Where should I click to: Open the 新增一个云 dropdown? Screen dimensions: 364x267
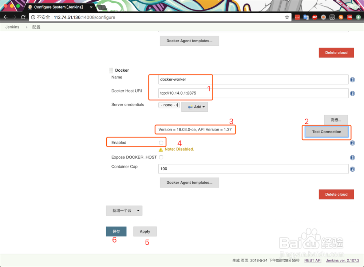click(x=124, y=211)
